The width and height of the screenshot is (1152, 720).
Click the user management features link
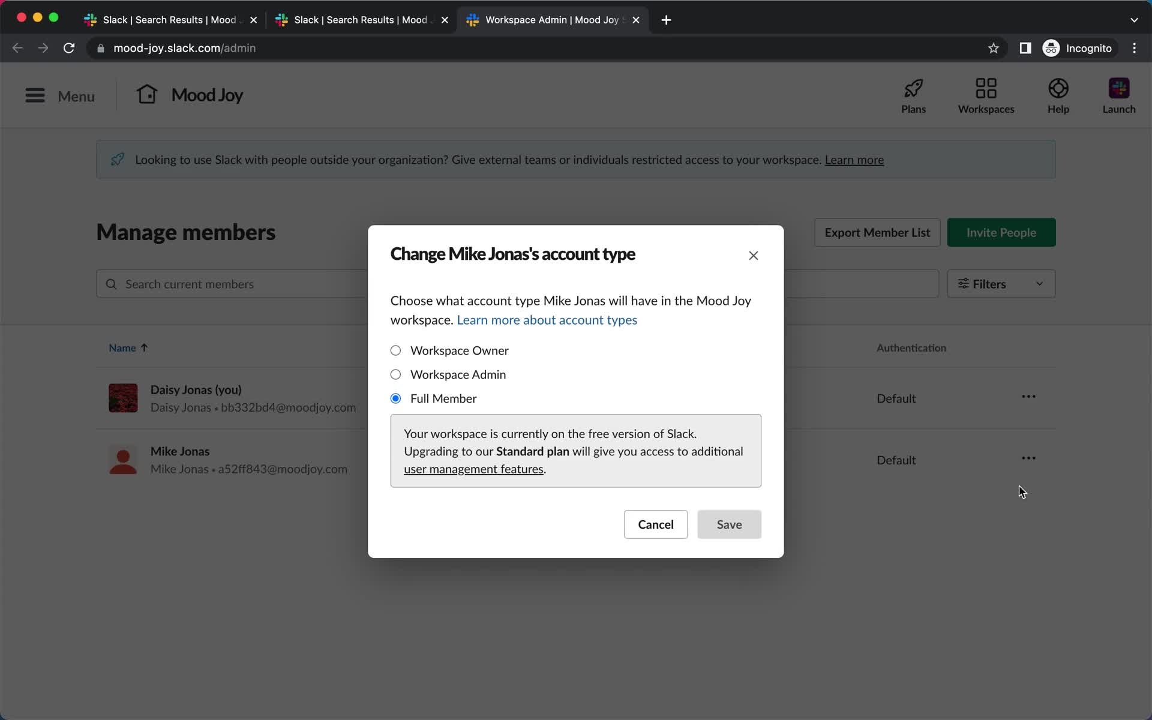click(x=473, y=469)
